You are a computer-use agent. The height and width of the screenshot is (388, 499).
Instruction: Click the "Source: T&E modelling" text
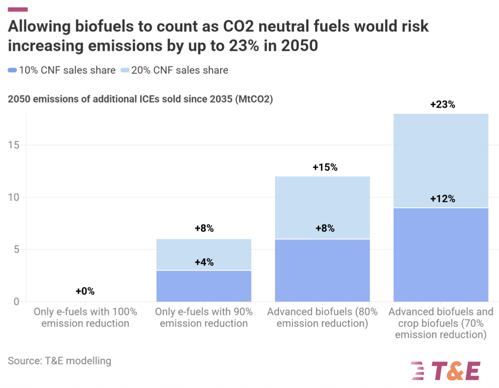pos(60,361)
